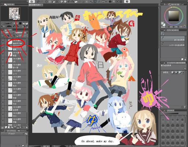Switch to the Navigator panel tab

pos(10,4)
